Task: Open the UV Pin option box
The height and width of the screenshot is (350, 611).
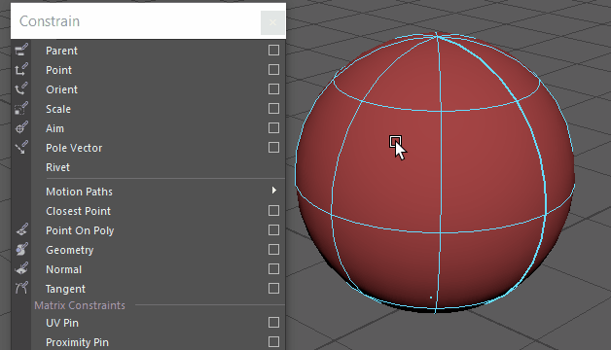Action: [x=273, y=323]
